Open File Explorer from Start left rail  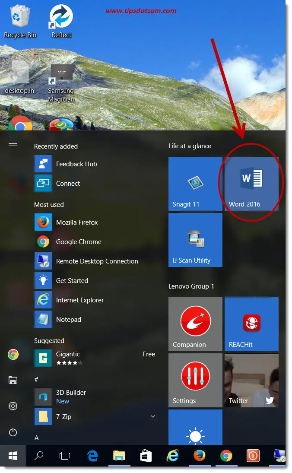[x=13, y=380]
